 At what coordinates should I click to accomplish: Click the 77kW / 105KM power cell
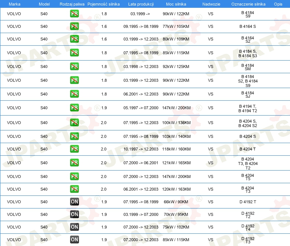[x=176, y=26]
